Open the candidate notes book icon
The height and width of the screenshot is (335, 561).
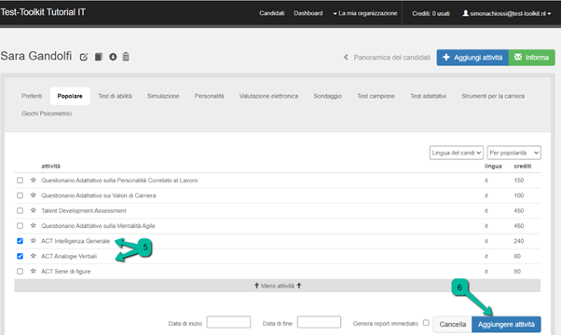click(x=99, y=57)
